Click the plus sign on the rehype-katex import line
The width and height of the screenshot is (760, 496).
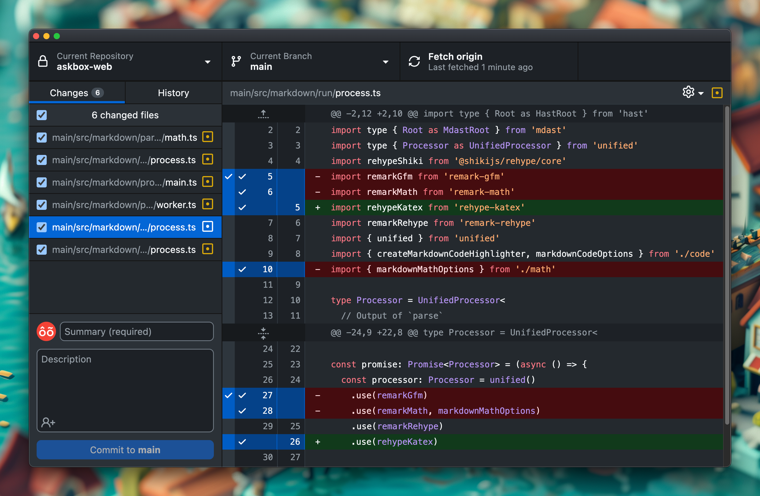pyautogui.click(x=318, y=208)
